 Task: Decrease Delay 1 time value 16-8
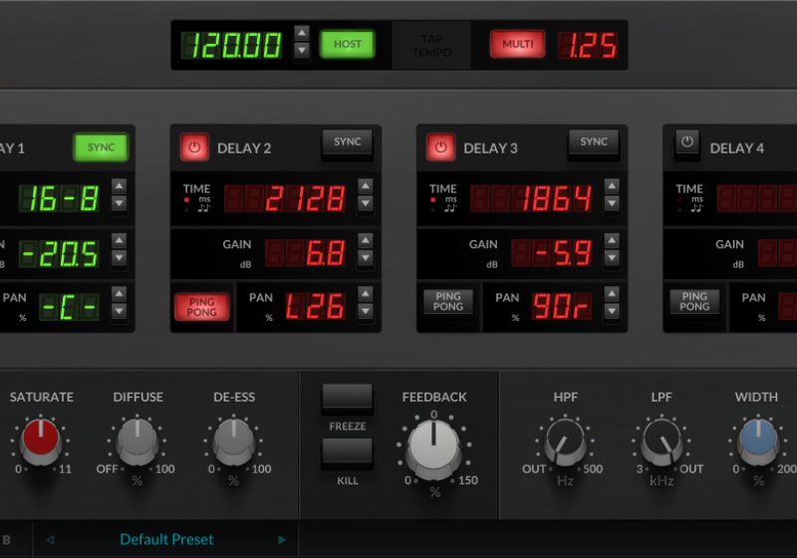coord(119,203)
